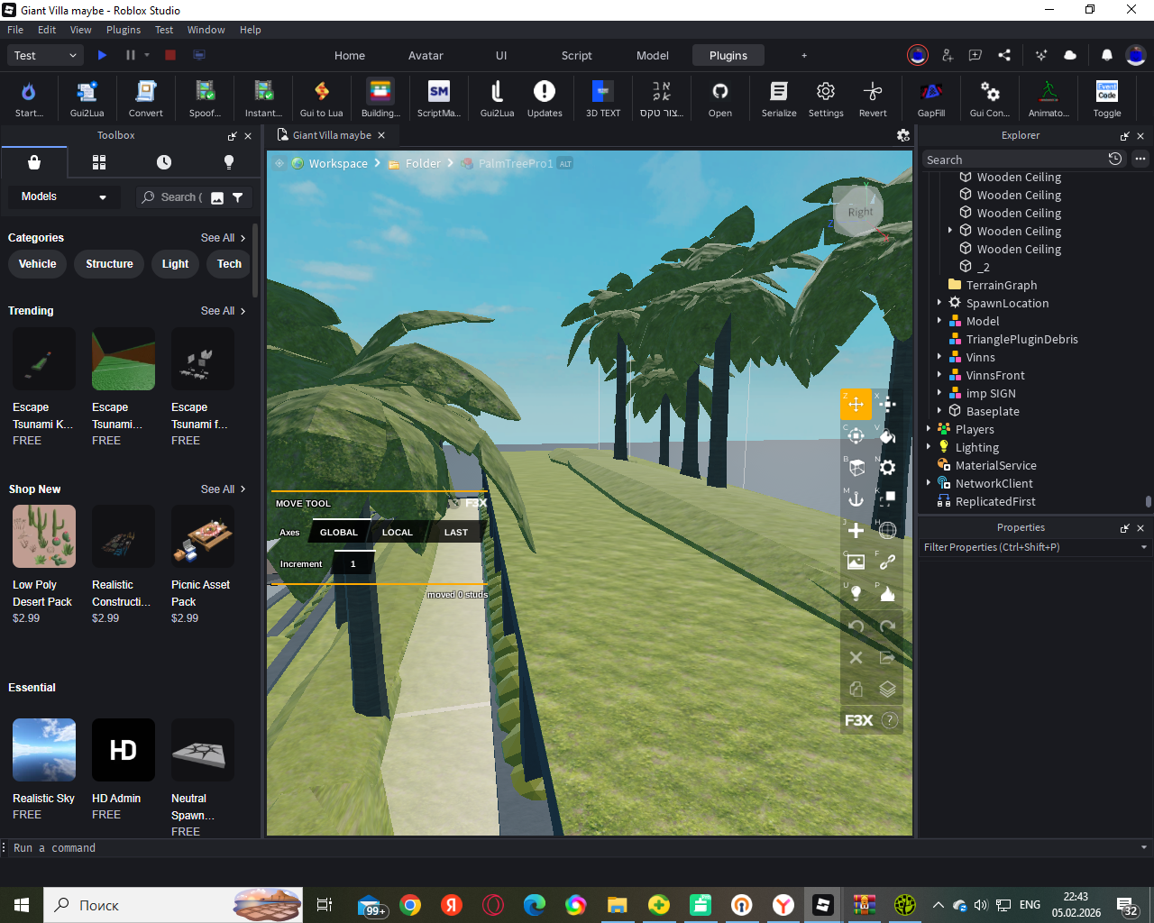Open the Window menu
This screenshot has width=1154, height=923.
[x=206, y=30]
